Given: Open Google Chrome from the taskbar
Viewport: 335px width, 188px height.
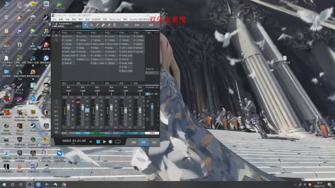Looking at the screenshot, I should [x=64, y=184].
